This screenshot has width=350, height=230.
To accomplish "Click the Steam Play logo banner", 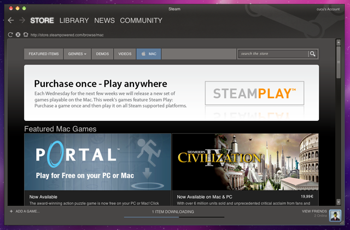I will [x=254, y=93].
